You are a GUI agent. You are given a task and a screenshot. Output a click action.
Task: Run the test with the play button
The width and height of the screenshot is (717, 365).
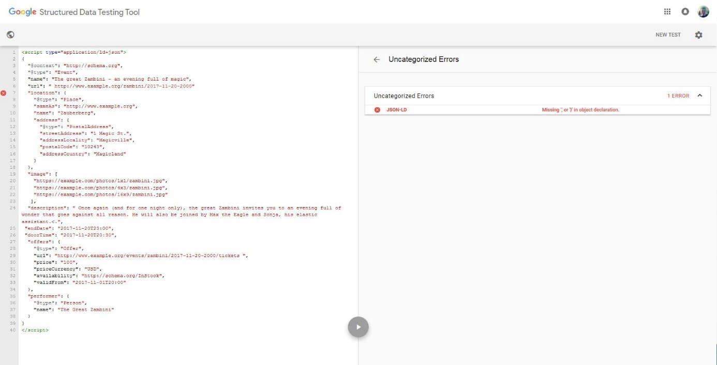358,327
